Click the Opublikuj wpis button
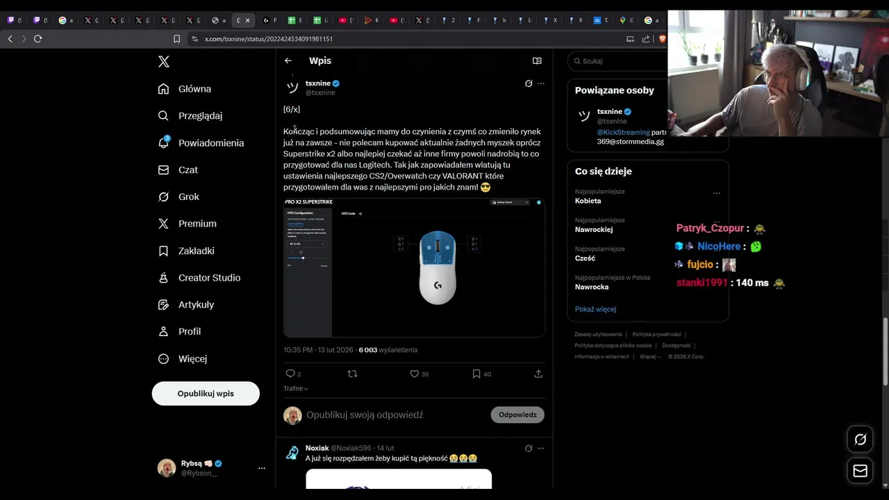 [206, 394]
